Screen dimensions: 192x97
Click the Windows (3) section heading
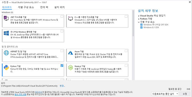pos(7,12)
